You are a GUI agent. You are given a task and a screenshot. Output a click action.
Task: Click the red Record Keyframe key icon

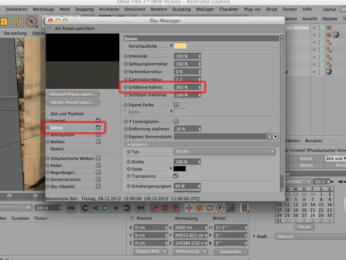[154, 208]
